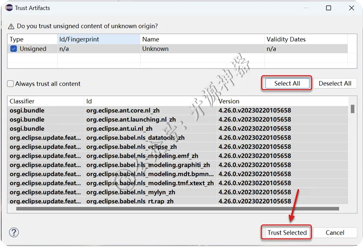Select org.eclipse.babel.nls_mylyn_zh row

(177, 192)
